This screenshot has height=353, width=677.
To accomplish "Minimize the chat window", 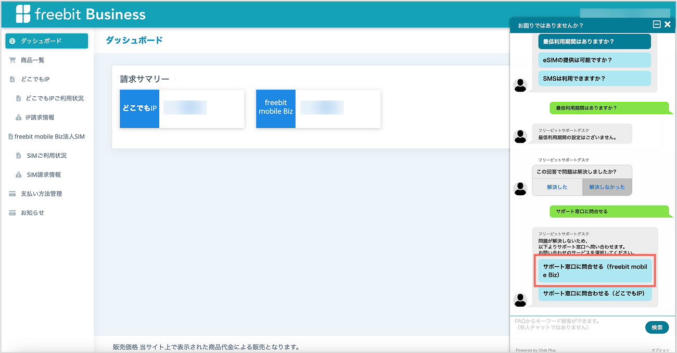I will click(657, 24).
